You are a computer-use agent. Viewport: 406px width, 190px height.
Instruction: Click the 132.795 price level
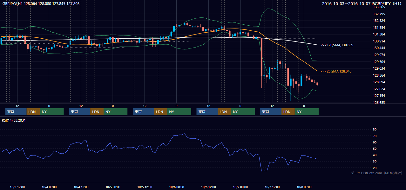[x=379, y=14]
